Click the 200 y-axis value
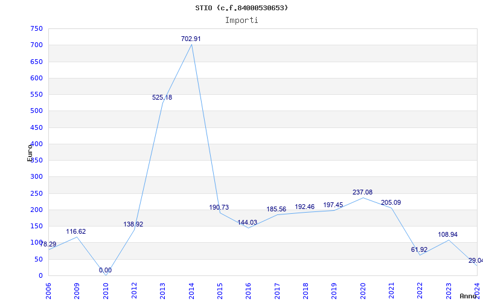 (36, 210)
